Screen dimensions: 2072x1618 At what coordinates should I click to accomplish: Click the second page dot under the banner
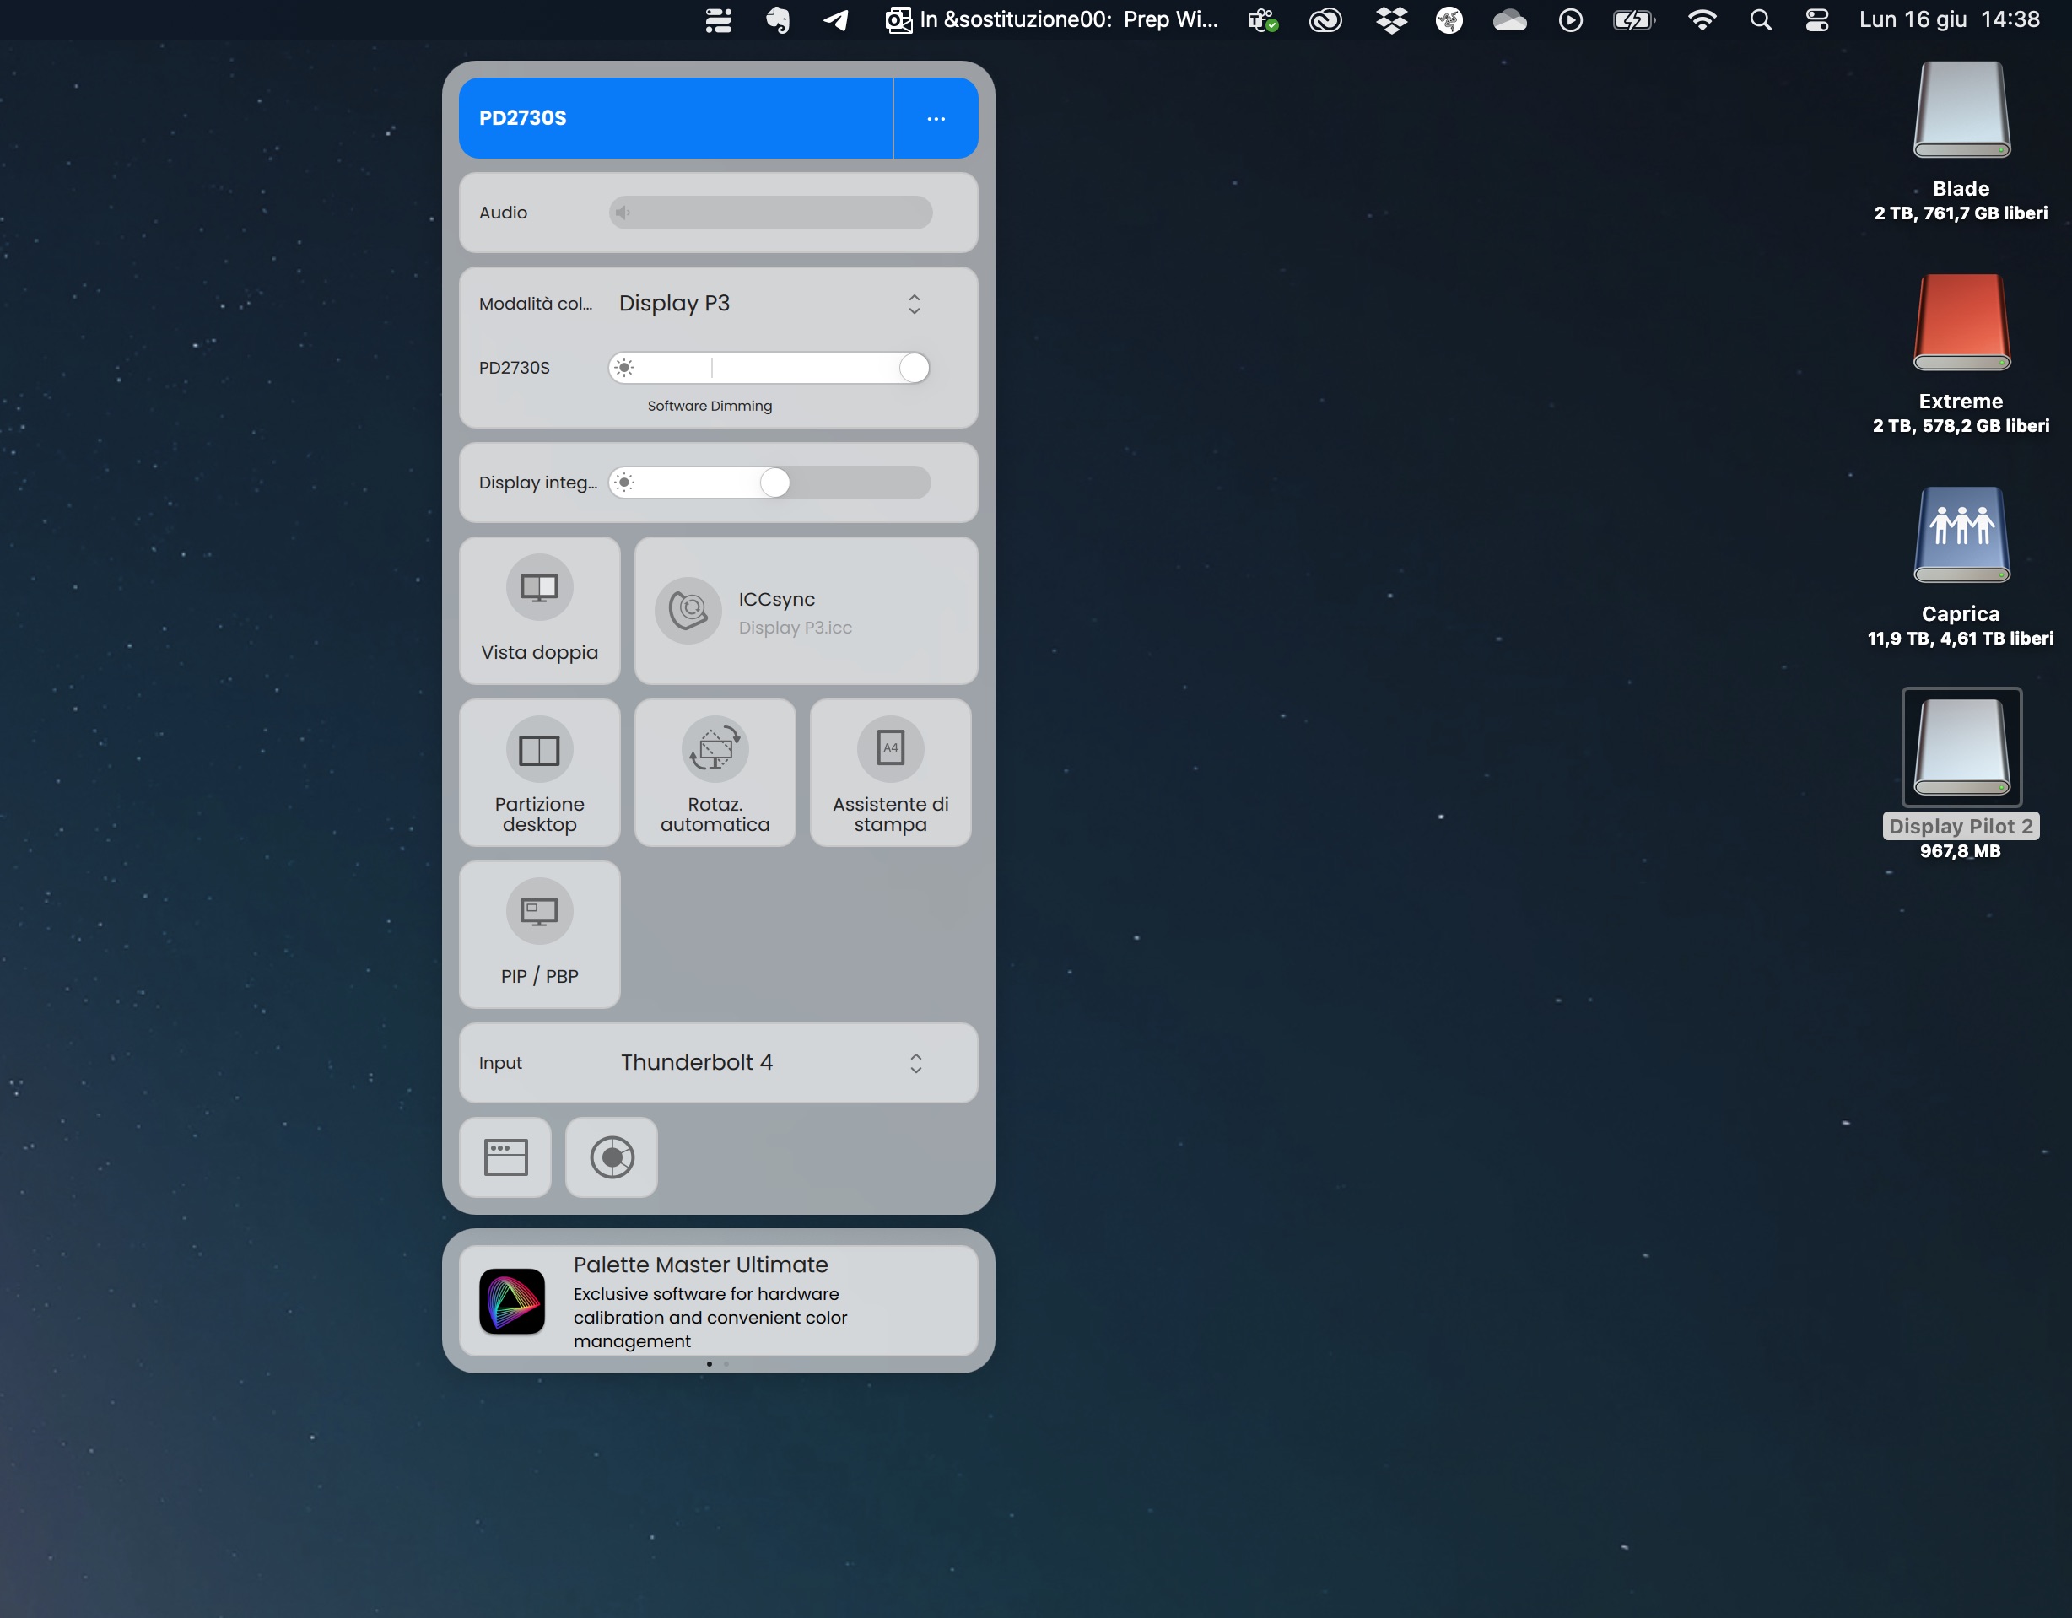(x=726, y=1364)
